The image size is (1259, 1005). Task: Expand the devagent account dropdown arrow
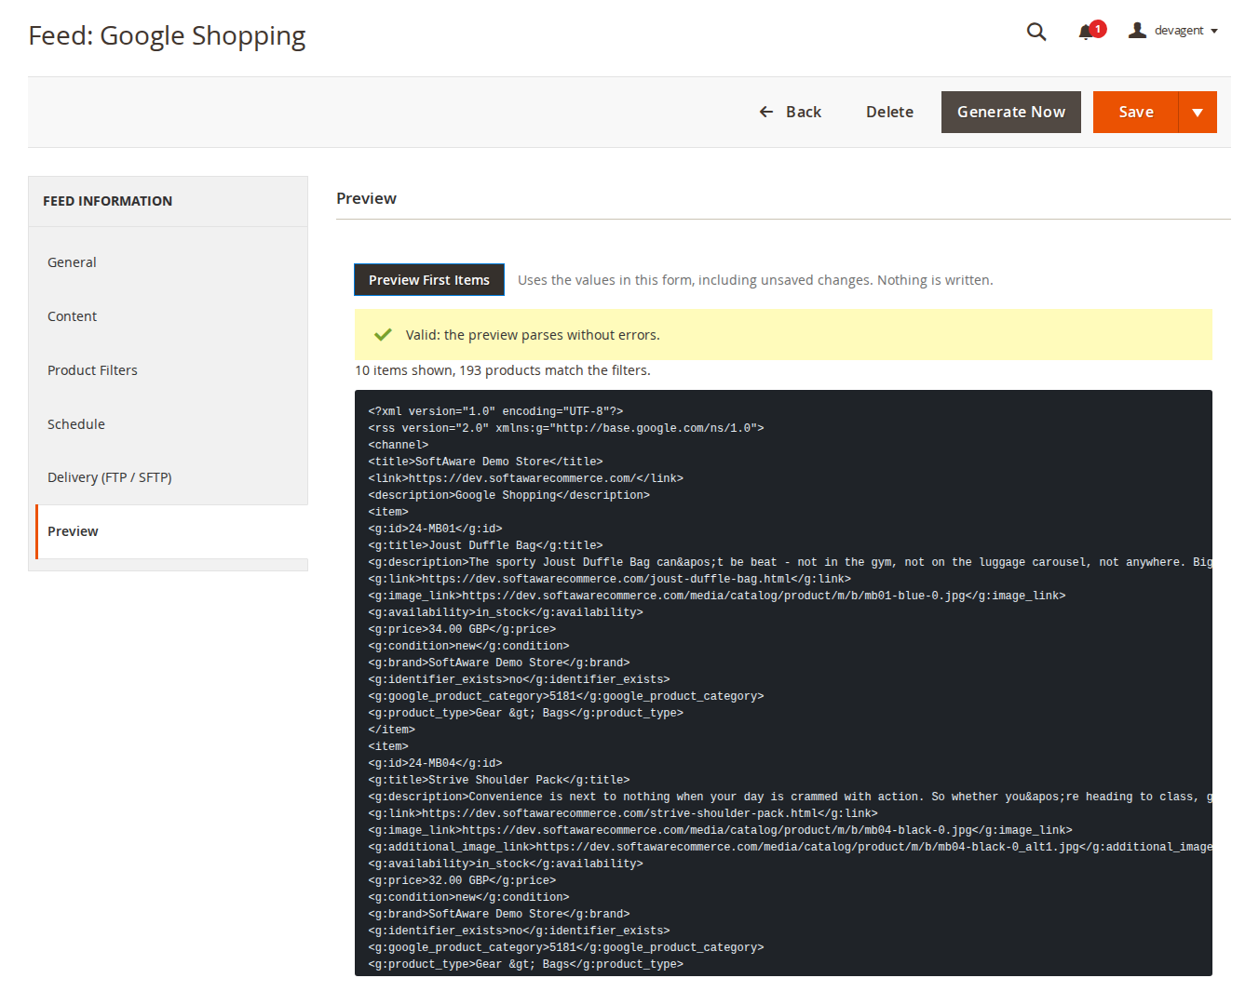(x=1214, y=32)
